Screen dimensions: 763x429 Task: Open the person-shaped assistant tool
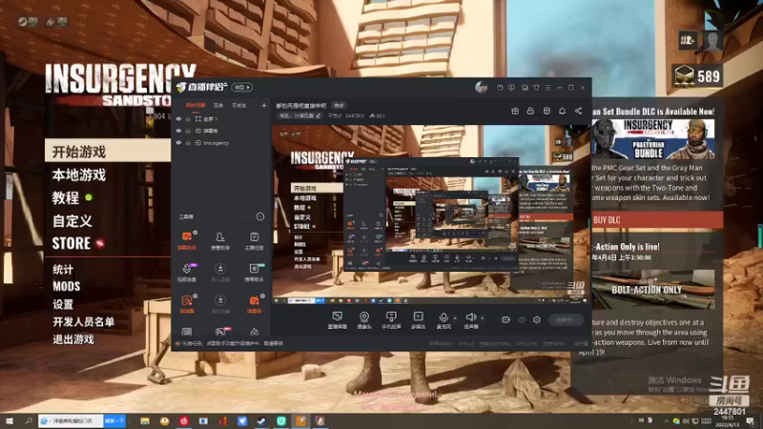pos(220,240)
